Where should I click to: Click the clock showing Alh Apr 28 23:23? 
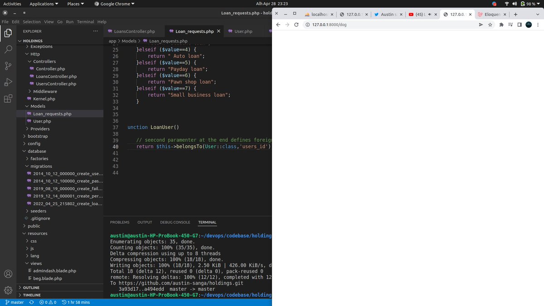pyautogui.click(x=272, y=4)
